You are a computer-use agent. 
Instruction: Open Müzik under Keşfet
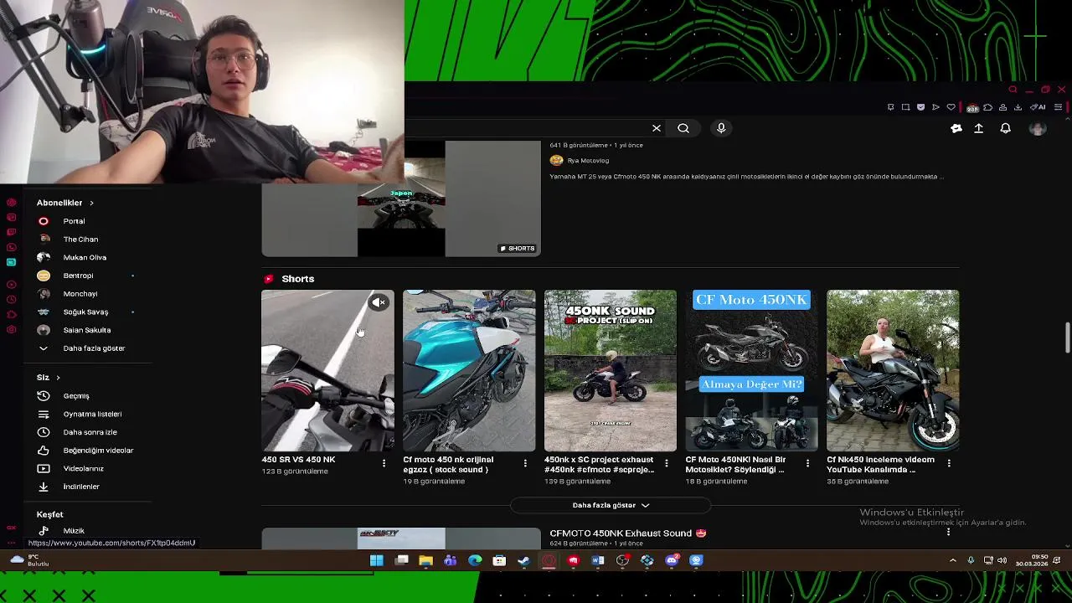[74, 531]
